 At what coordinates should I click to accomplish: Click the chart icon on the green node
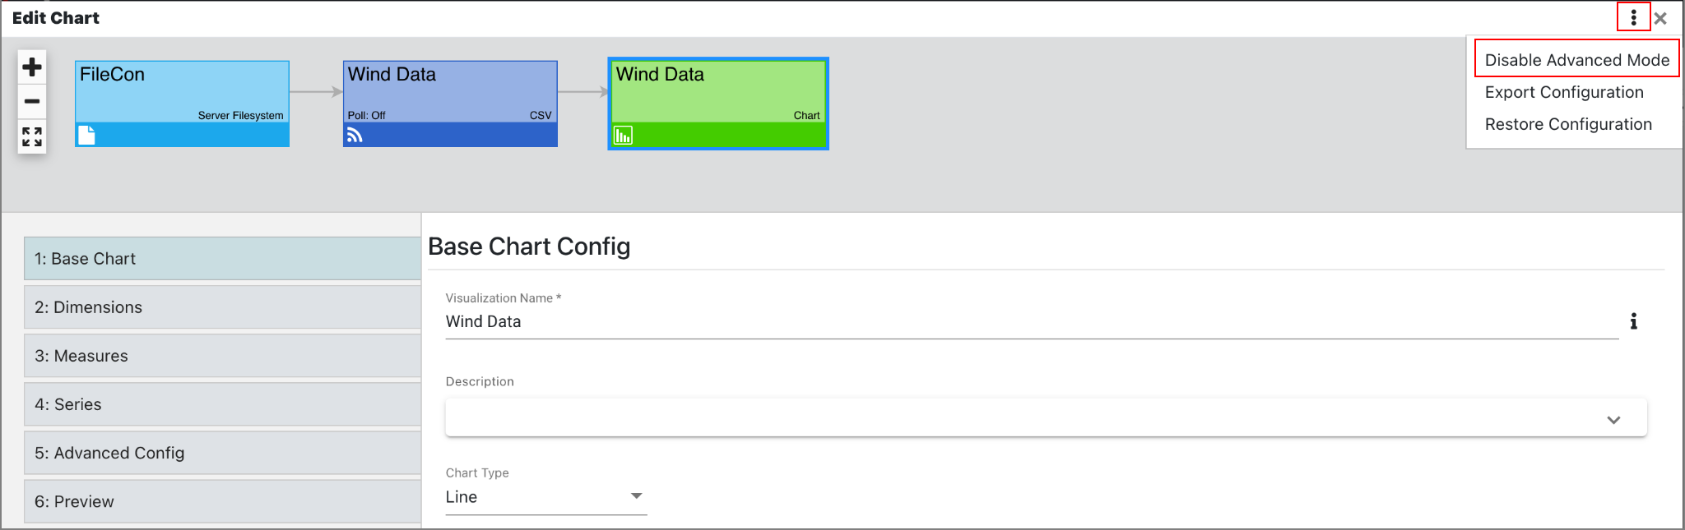tap(624, 134)
